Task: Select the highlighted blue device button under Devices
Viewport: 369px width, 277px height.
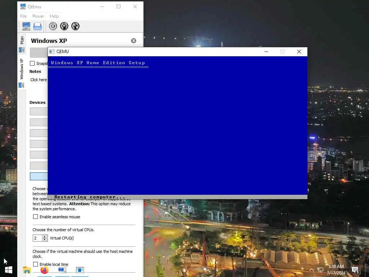Action: click(39, 176)
